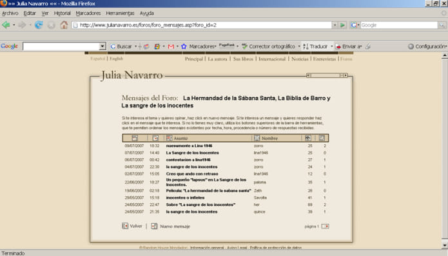448x256 pixels.
Task: Go to next page arrow beside página 1
Action: [x=325, y=226]
